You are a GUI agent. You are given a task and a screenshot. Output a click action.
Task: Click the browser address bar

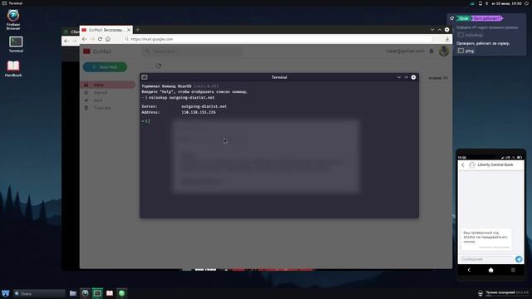coord(278,39)
